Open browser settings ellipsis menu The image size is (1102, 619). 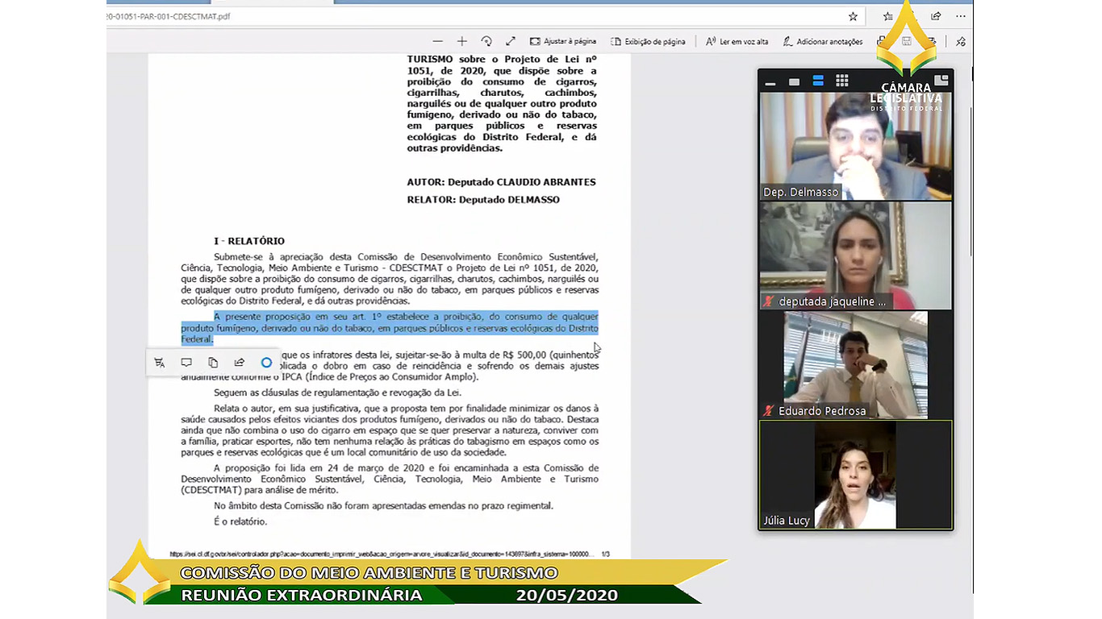click(960, 16)
